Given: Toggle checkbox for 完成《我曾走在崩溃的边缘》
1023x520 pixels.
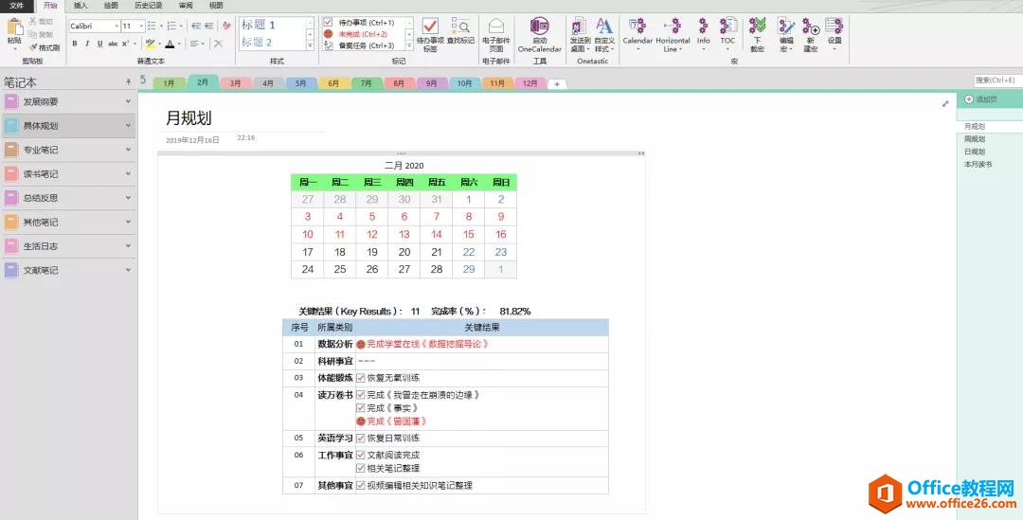Looking at the screenshot, I should tap(360, 395).
